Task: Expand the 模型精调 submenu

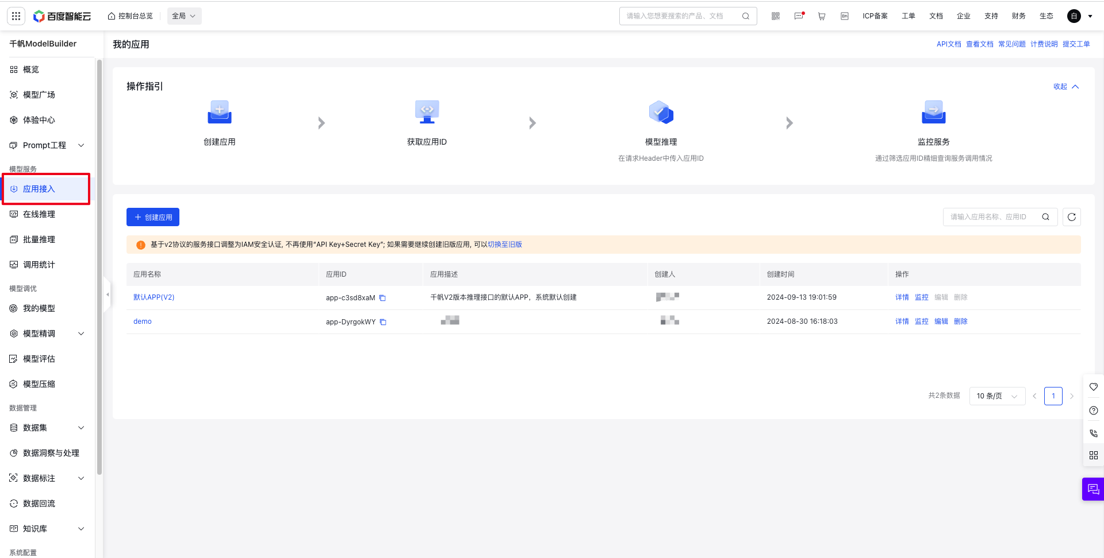Action: (81, 334)
